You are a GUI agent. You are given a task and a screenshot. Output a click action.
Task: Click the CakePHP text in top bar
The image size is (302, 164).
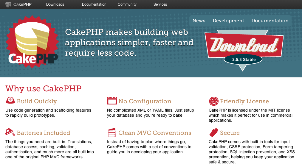click(x=22, y=4)
